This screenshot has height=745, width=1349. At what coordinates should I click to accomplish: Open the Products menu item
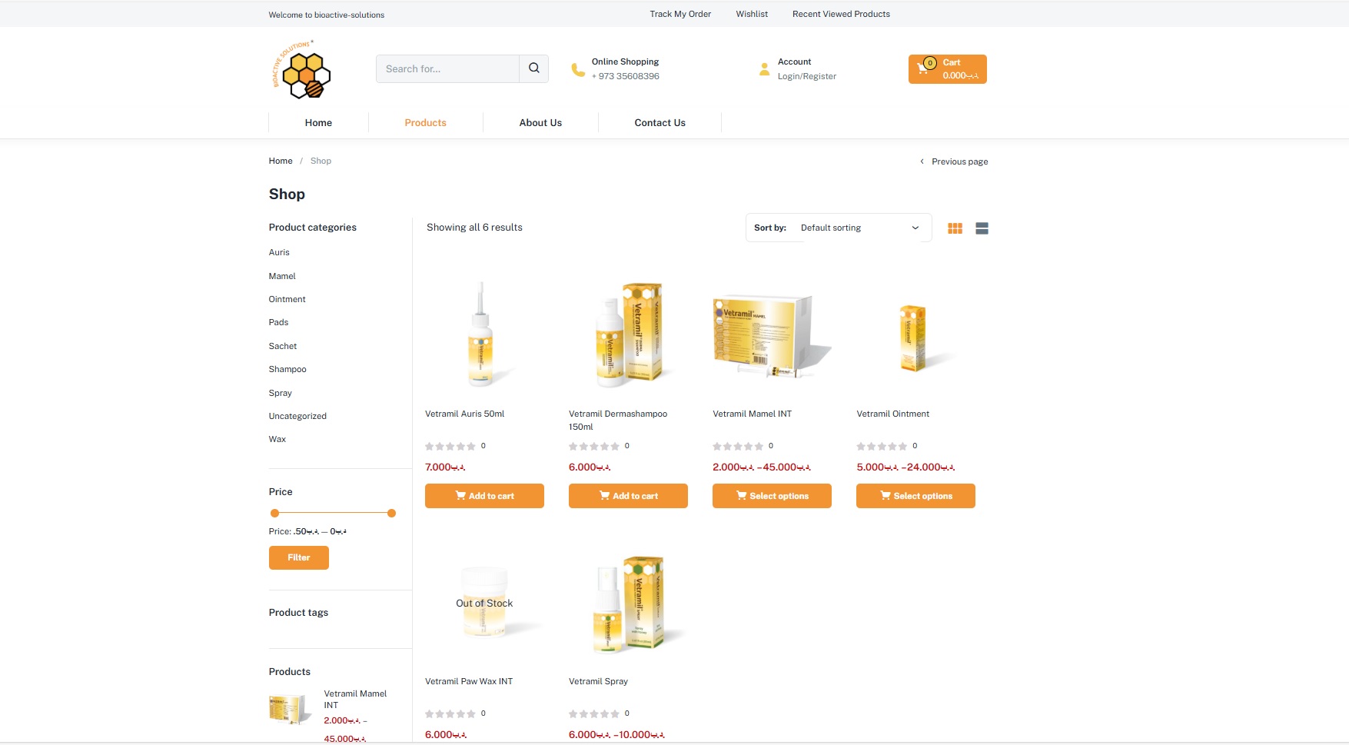[x=425, y=122]
